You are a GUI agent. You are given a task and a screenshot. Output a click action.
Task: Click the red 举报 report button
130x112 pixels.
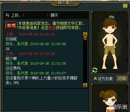pyautogui.click(x=11, y=25)
